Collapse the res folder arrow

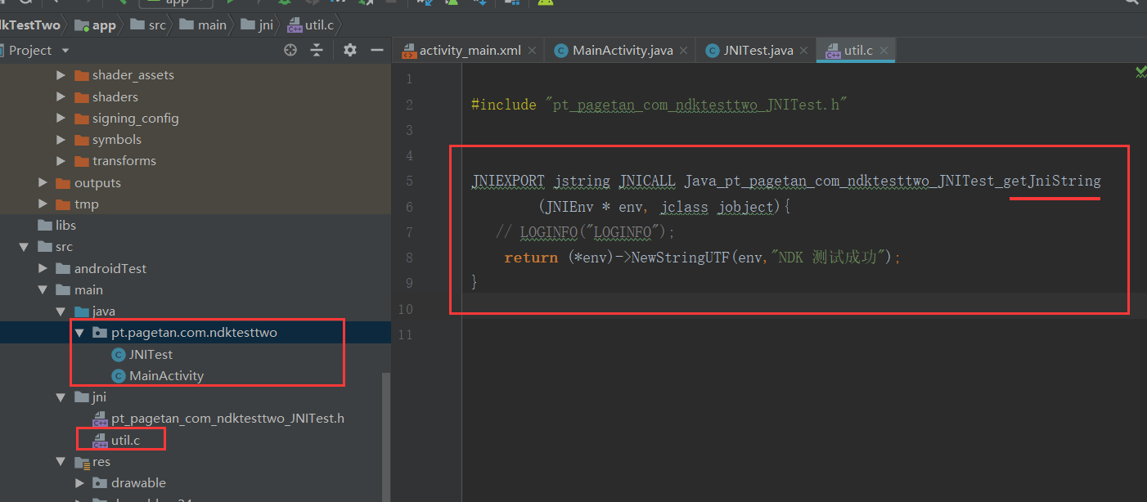pos(61,462)
